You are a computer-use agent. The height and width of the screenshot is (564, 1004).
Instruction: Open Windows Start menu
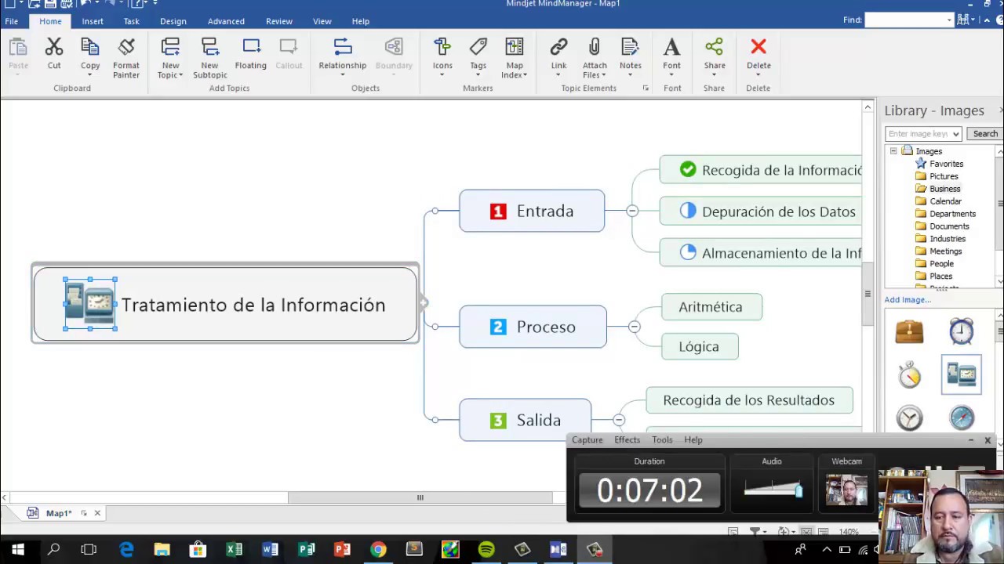click(x=17, y=550)
